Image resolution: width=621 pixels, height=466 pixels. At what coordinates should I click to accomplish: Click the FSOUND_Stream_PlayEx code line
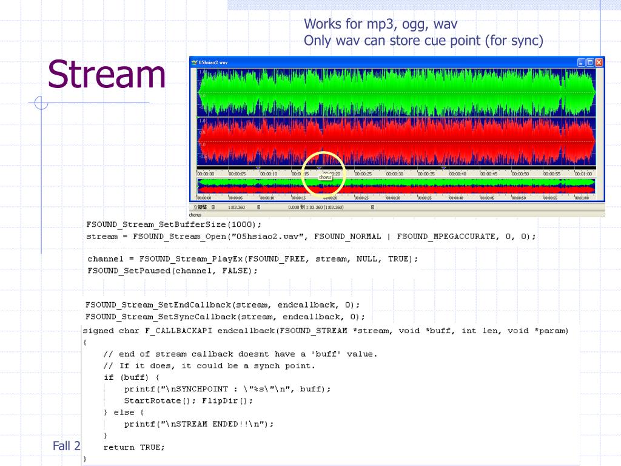pos(253,258)
